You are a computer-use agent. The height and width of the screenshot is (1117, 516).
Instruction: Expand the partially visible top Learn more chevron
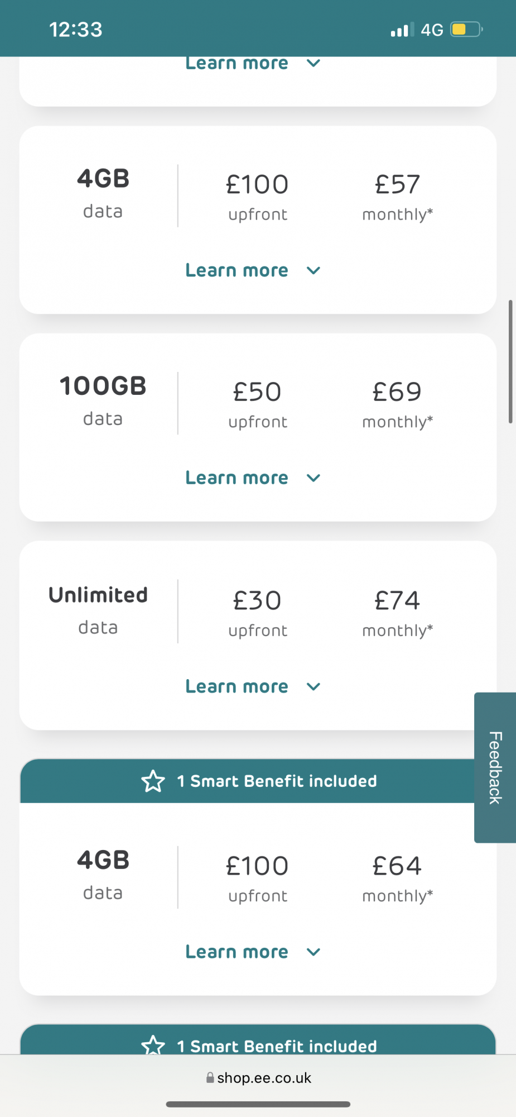(x=314, y=64)
